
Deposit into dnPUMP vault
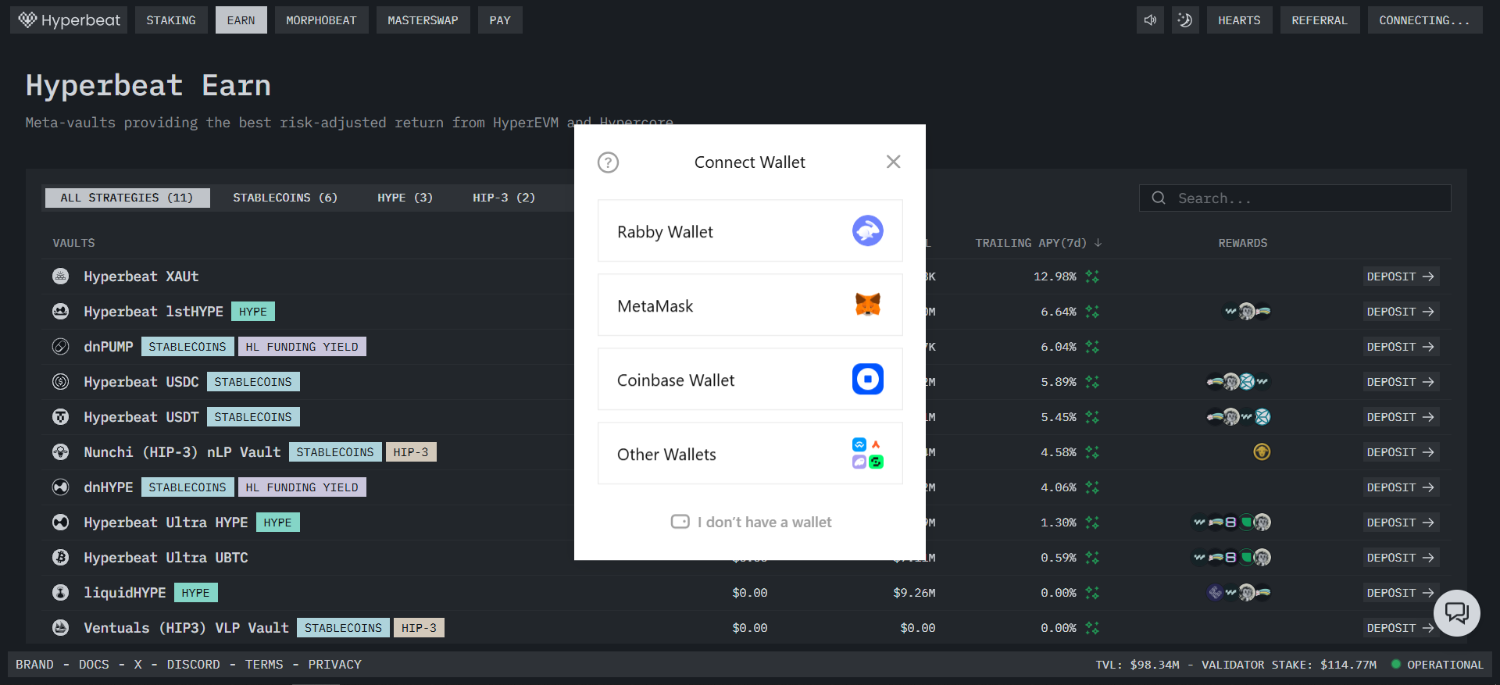[x=1401, y=347]
